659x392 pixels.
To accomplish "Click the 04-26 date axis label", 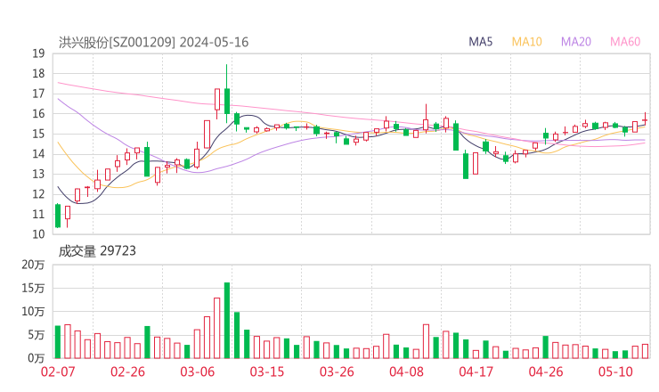I will pos(546,372).
